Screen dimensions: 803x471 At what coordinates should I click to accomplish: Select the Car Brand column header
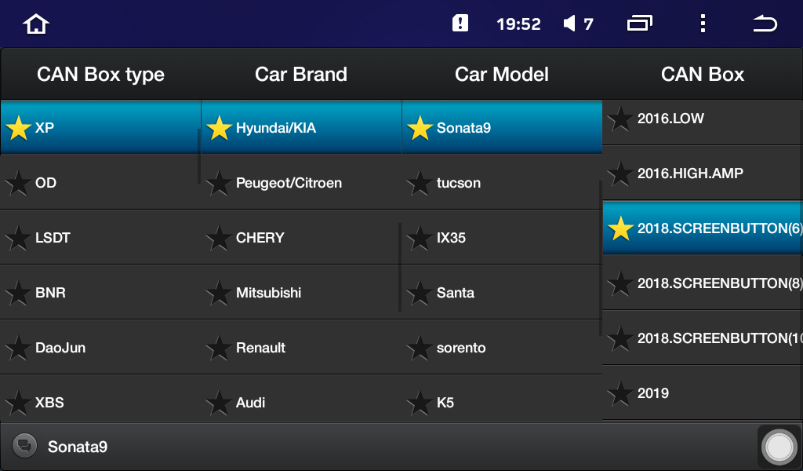[301, 75]
